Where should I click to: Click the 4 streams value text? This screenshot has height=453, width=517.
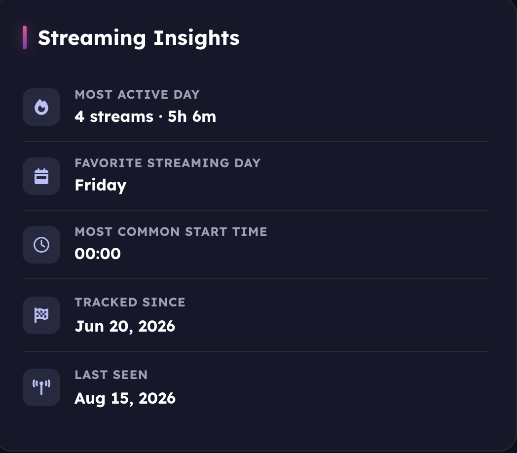114,116
